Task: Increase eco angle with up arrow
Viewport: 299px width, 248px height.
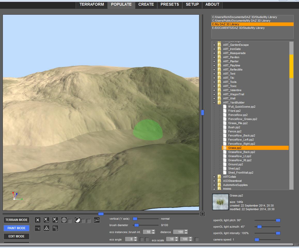Action: click(135, 238)
